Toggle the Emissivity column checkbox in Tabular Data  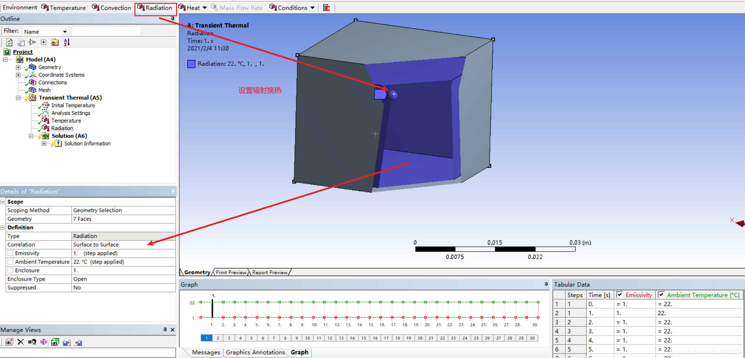tap(619, 295)
